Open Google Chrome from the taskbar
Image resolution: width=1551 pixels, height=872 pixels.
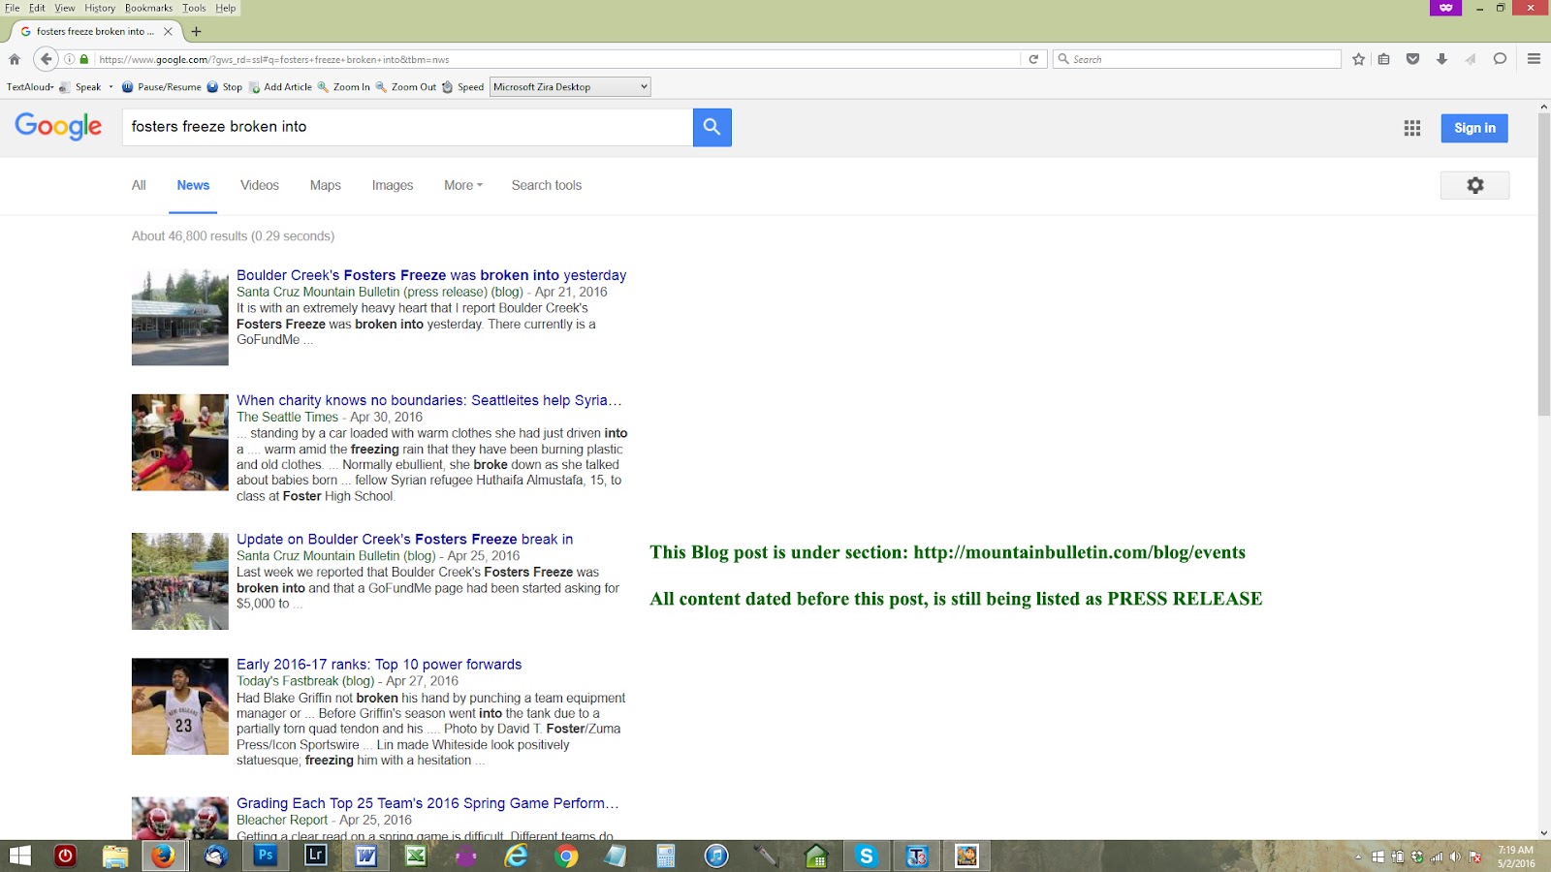click(567, 856)
